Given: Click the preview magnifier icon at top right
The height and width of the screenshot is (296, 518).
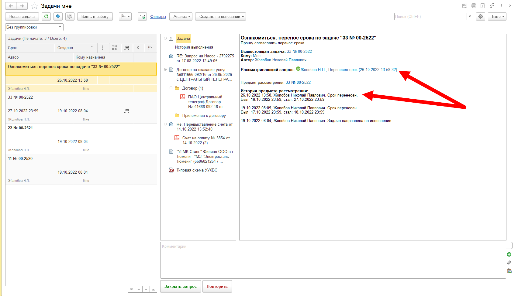Looking at the screenshot, I should click(x=483, y=6).
